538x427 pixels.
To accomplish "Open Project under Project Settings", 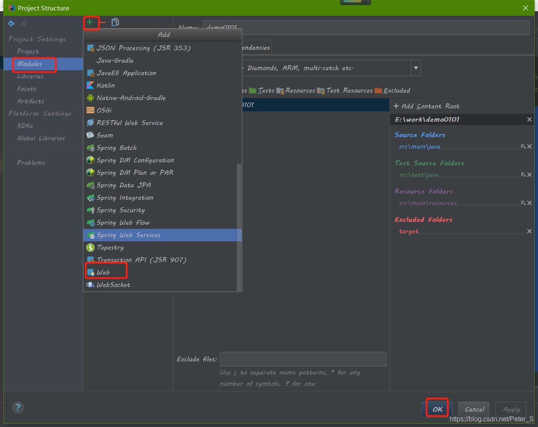I will click(28, 52).
